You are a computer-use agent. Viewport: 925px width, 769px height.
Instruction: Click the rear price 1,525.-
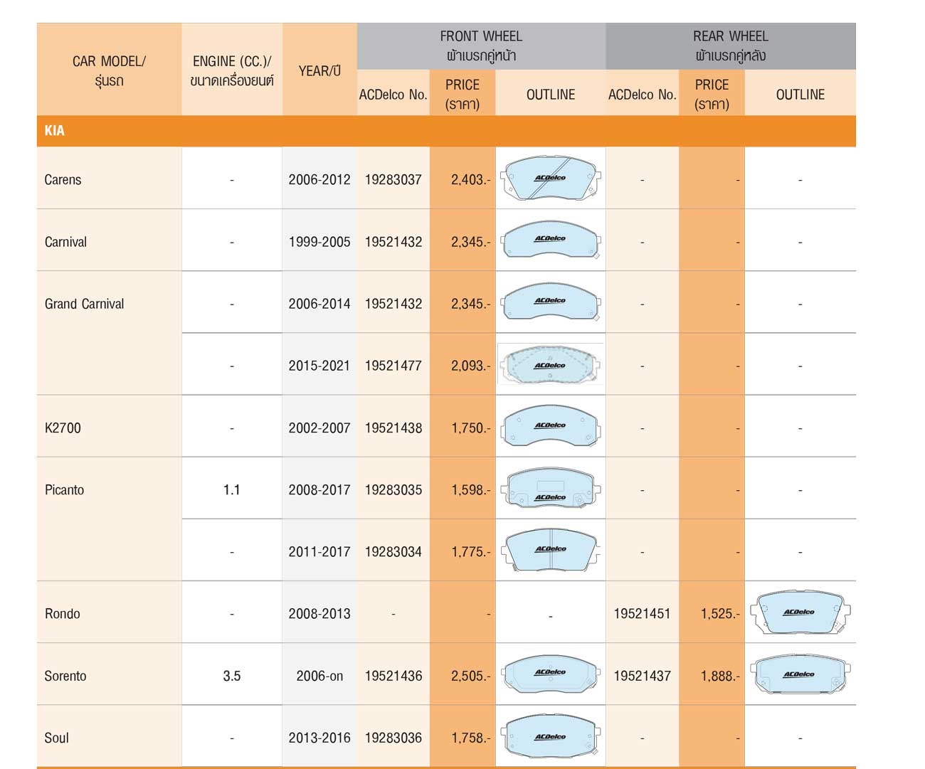(x=720, y=613)
